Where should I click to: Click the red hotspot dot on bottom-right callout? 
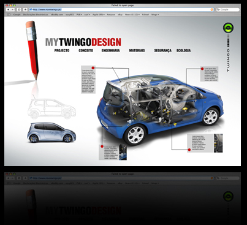click(189, 150)
